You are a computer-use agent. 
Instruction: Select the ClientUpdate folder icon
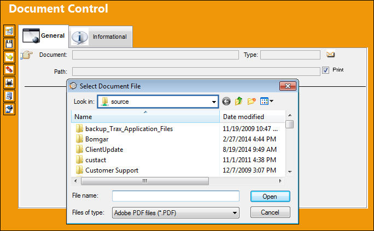tap(79, 149)
